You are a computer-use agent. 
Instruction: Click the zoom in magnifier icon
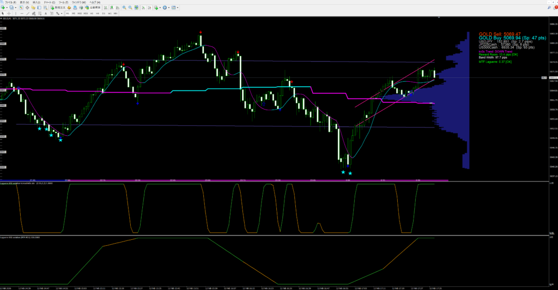[124, 8]
